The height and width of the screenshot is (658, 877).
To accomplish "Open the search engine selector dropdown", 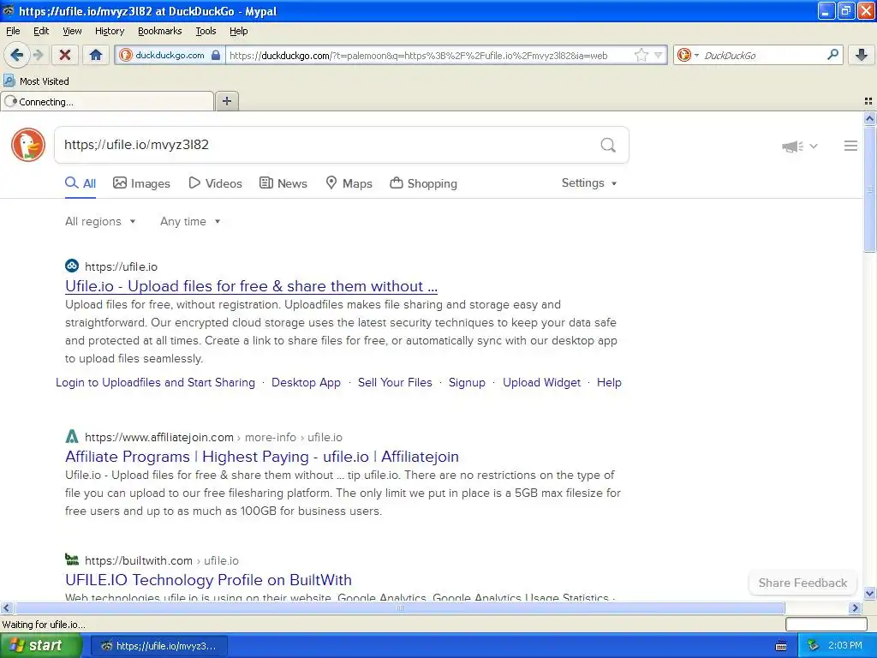I will coord(688,55).
